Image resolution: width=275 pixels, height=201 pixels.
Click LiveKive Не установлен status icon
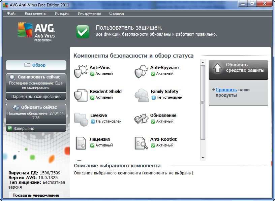93,121
